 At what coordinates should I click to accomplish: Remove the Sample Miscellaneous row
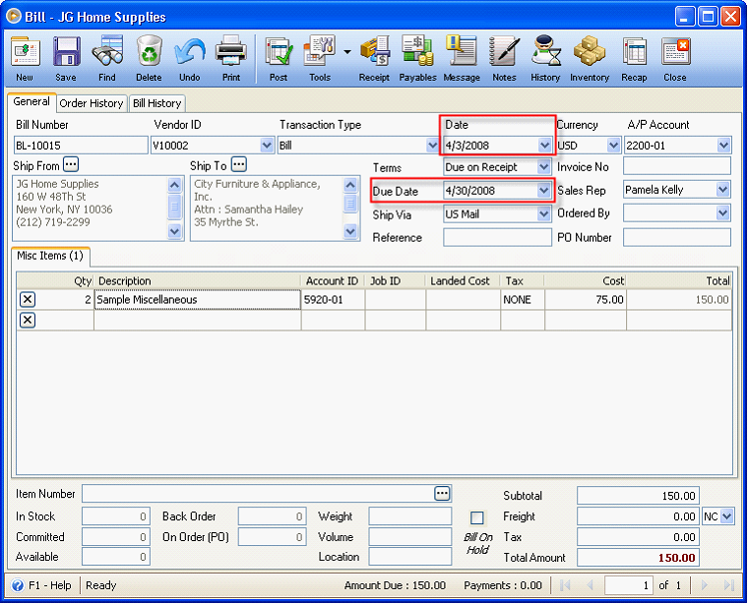(x=28, y=299)
